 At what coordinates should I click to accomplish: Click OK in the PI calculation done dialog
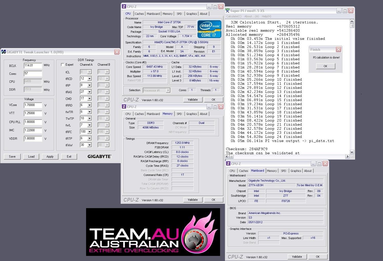click(325, 66)
